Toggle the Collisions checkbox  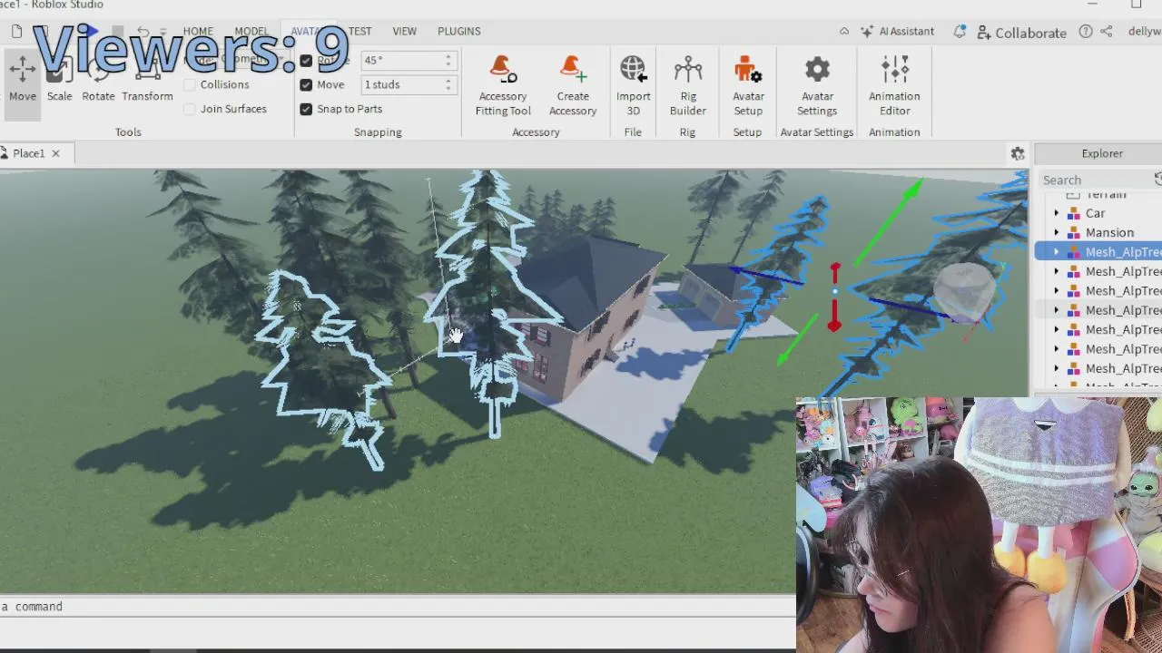pos(190,84)
